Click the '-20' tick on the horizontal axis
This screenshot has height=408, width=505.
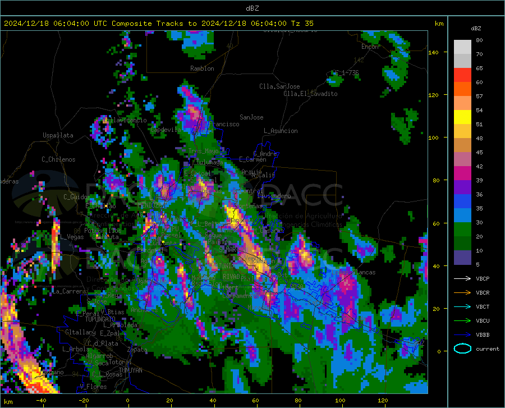click(x=84, y=400)
